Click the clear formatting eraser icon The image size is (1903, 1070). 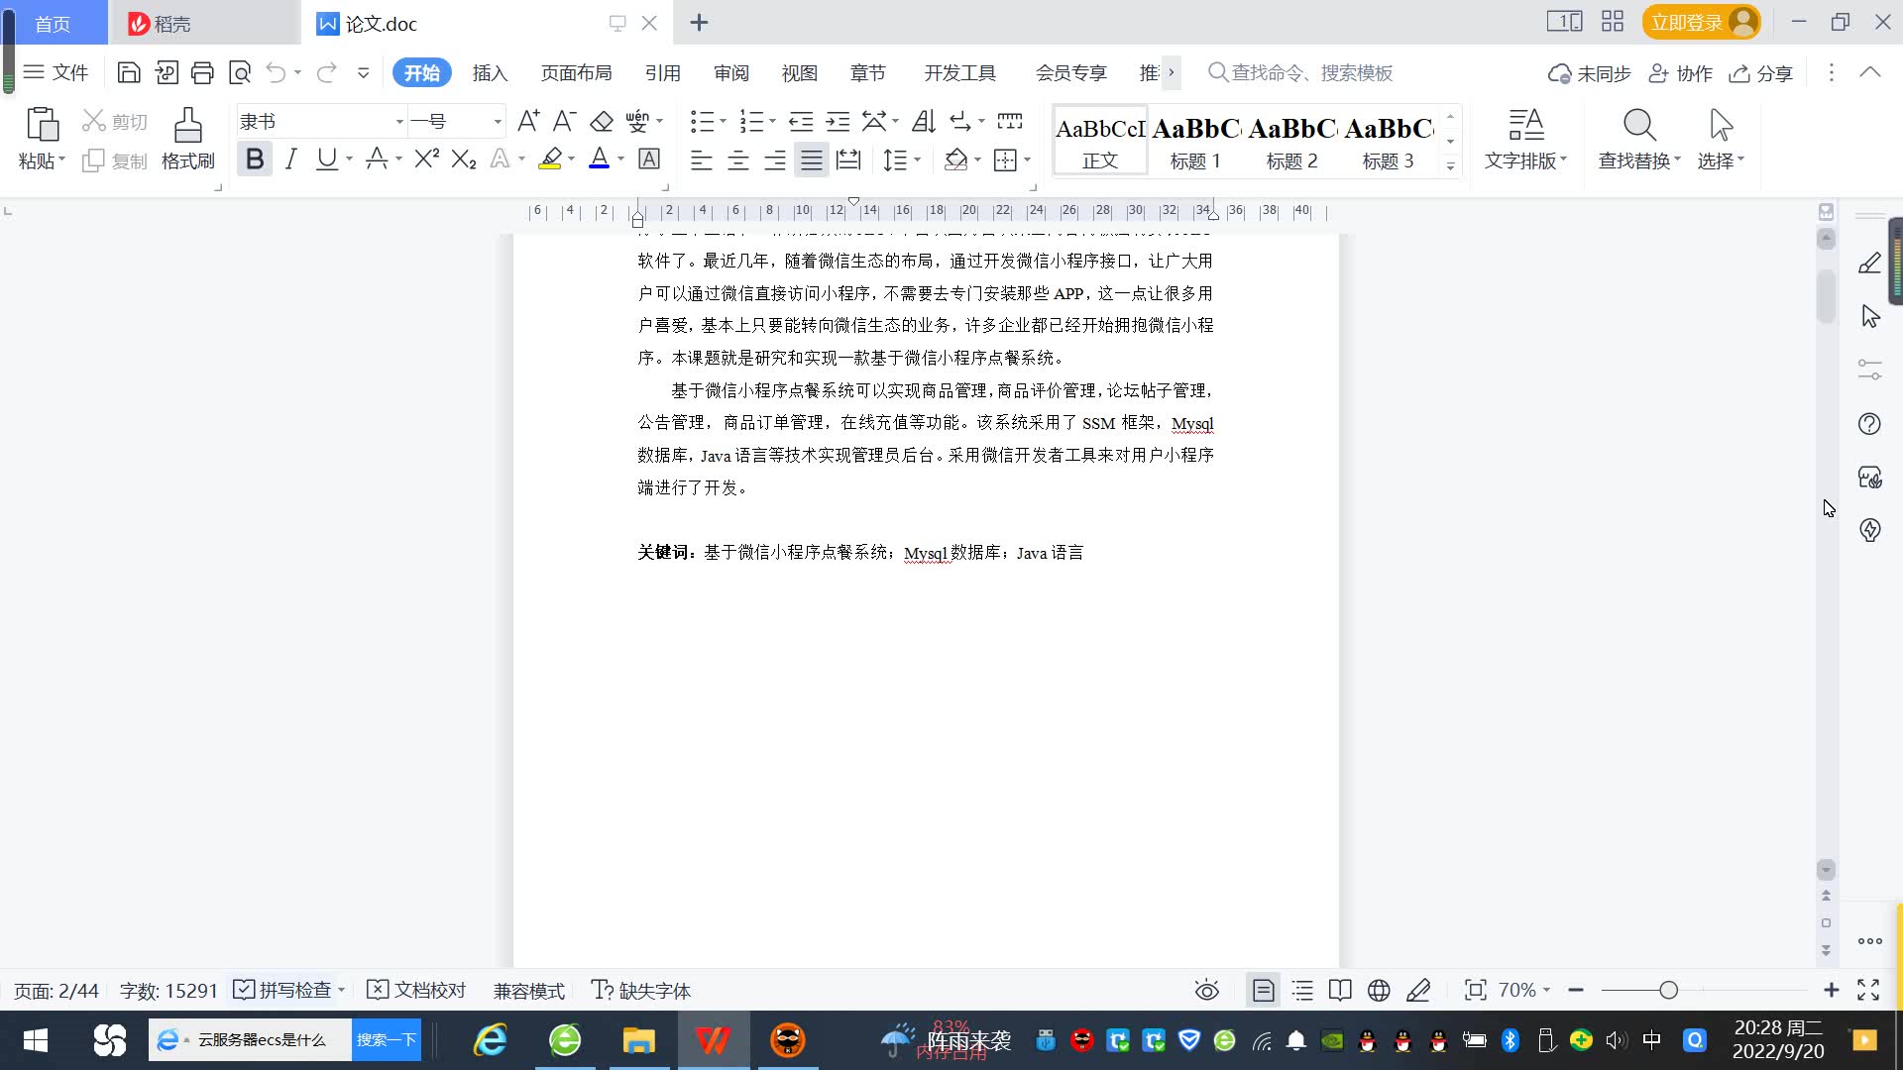[x=602, y=122]
